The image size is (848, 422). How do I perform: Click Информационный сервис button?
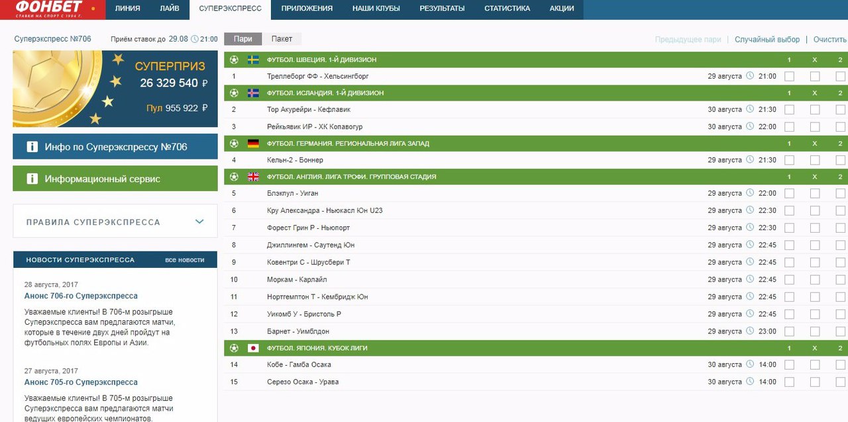(x=115, y=179)
